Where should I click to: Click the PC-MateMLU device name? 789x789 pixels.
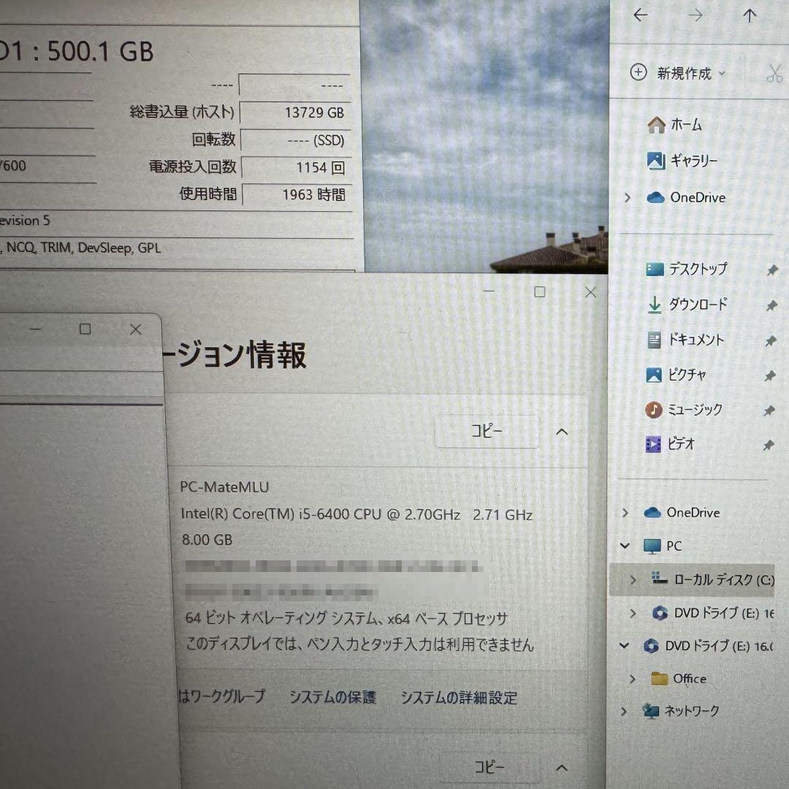click(224, 487)
